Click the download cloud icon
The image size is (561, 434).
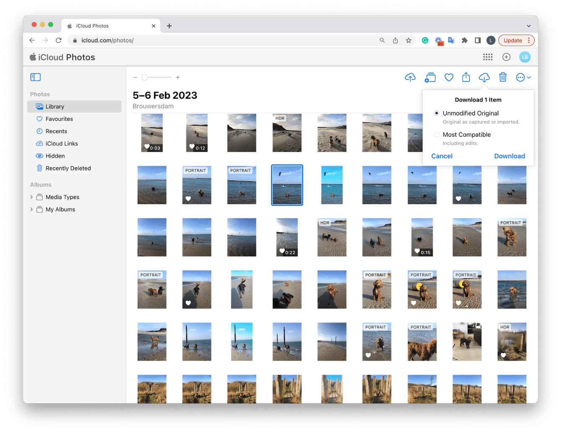coord(484,77)
